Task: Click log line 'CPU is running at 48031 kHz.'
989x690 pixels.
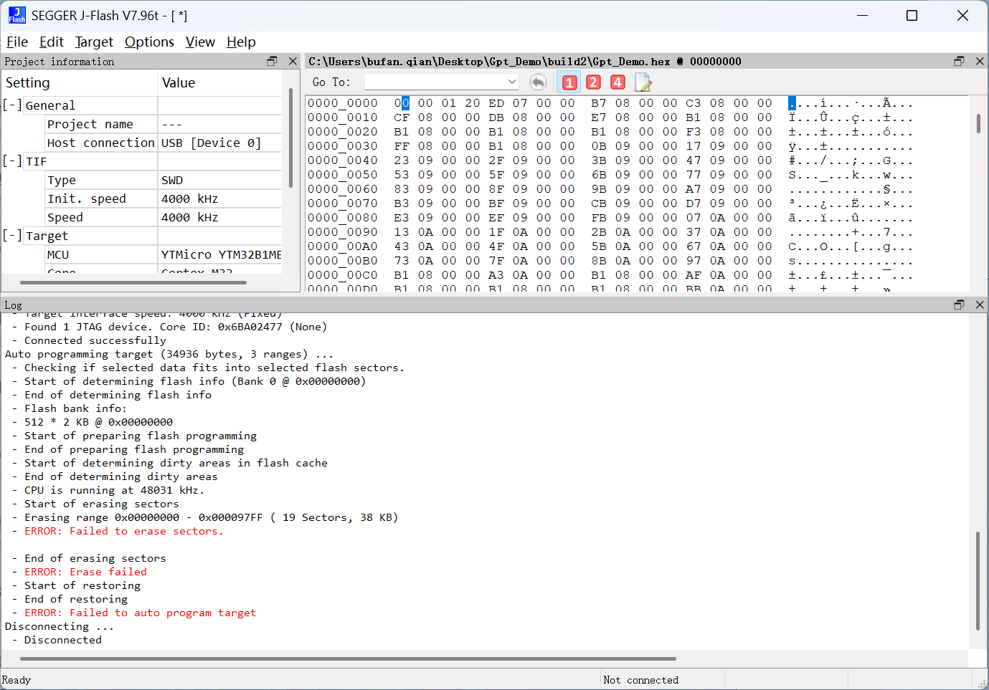Action: pyautogui.click(x=114, y=490)
